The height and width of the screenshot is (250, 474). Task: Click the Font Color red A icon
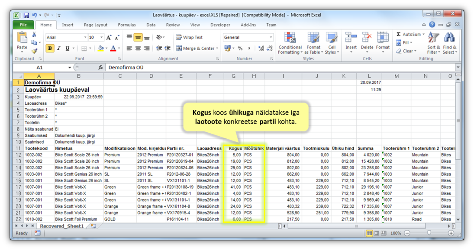113,48
